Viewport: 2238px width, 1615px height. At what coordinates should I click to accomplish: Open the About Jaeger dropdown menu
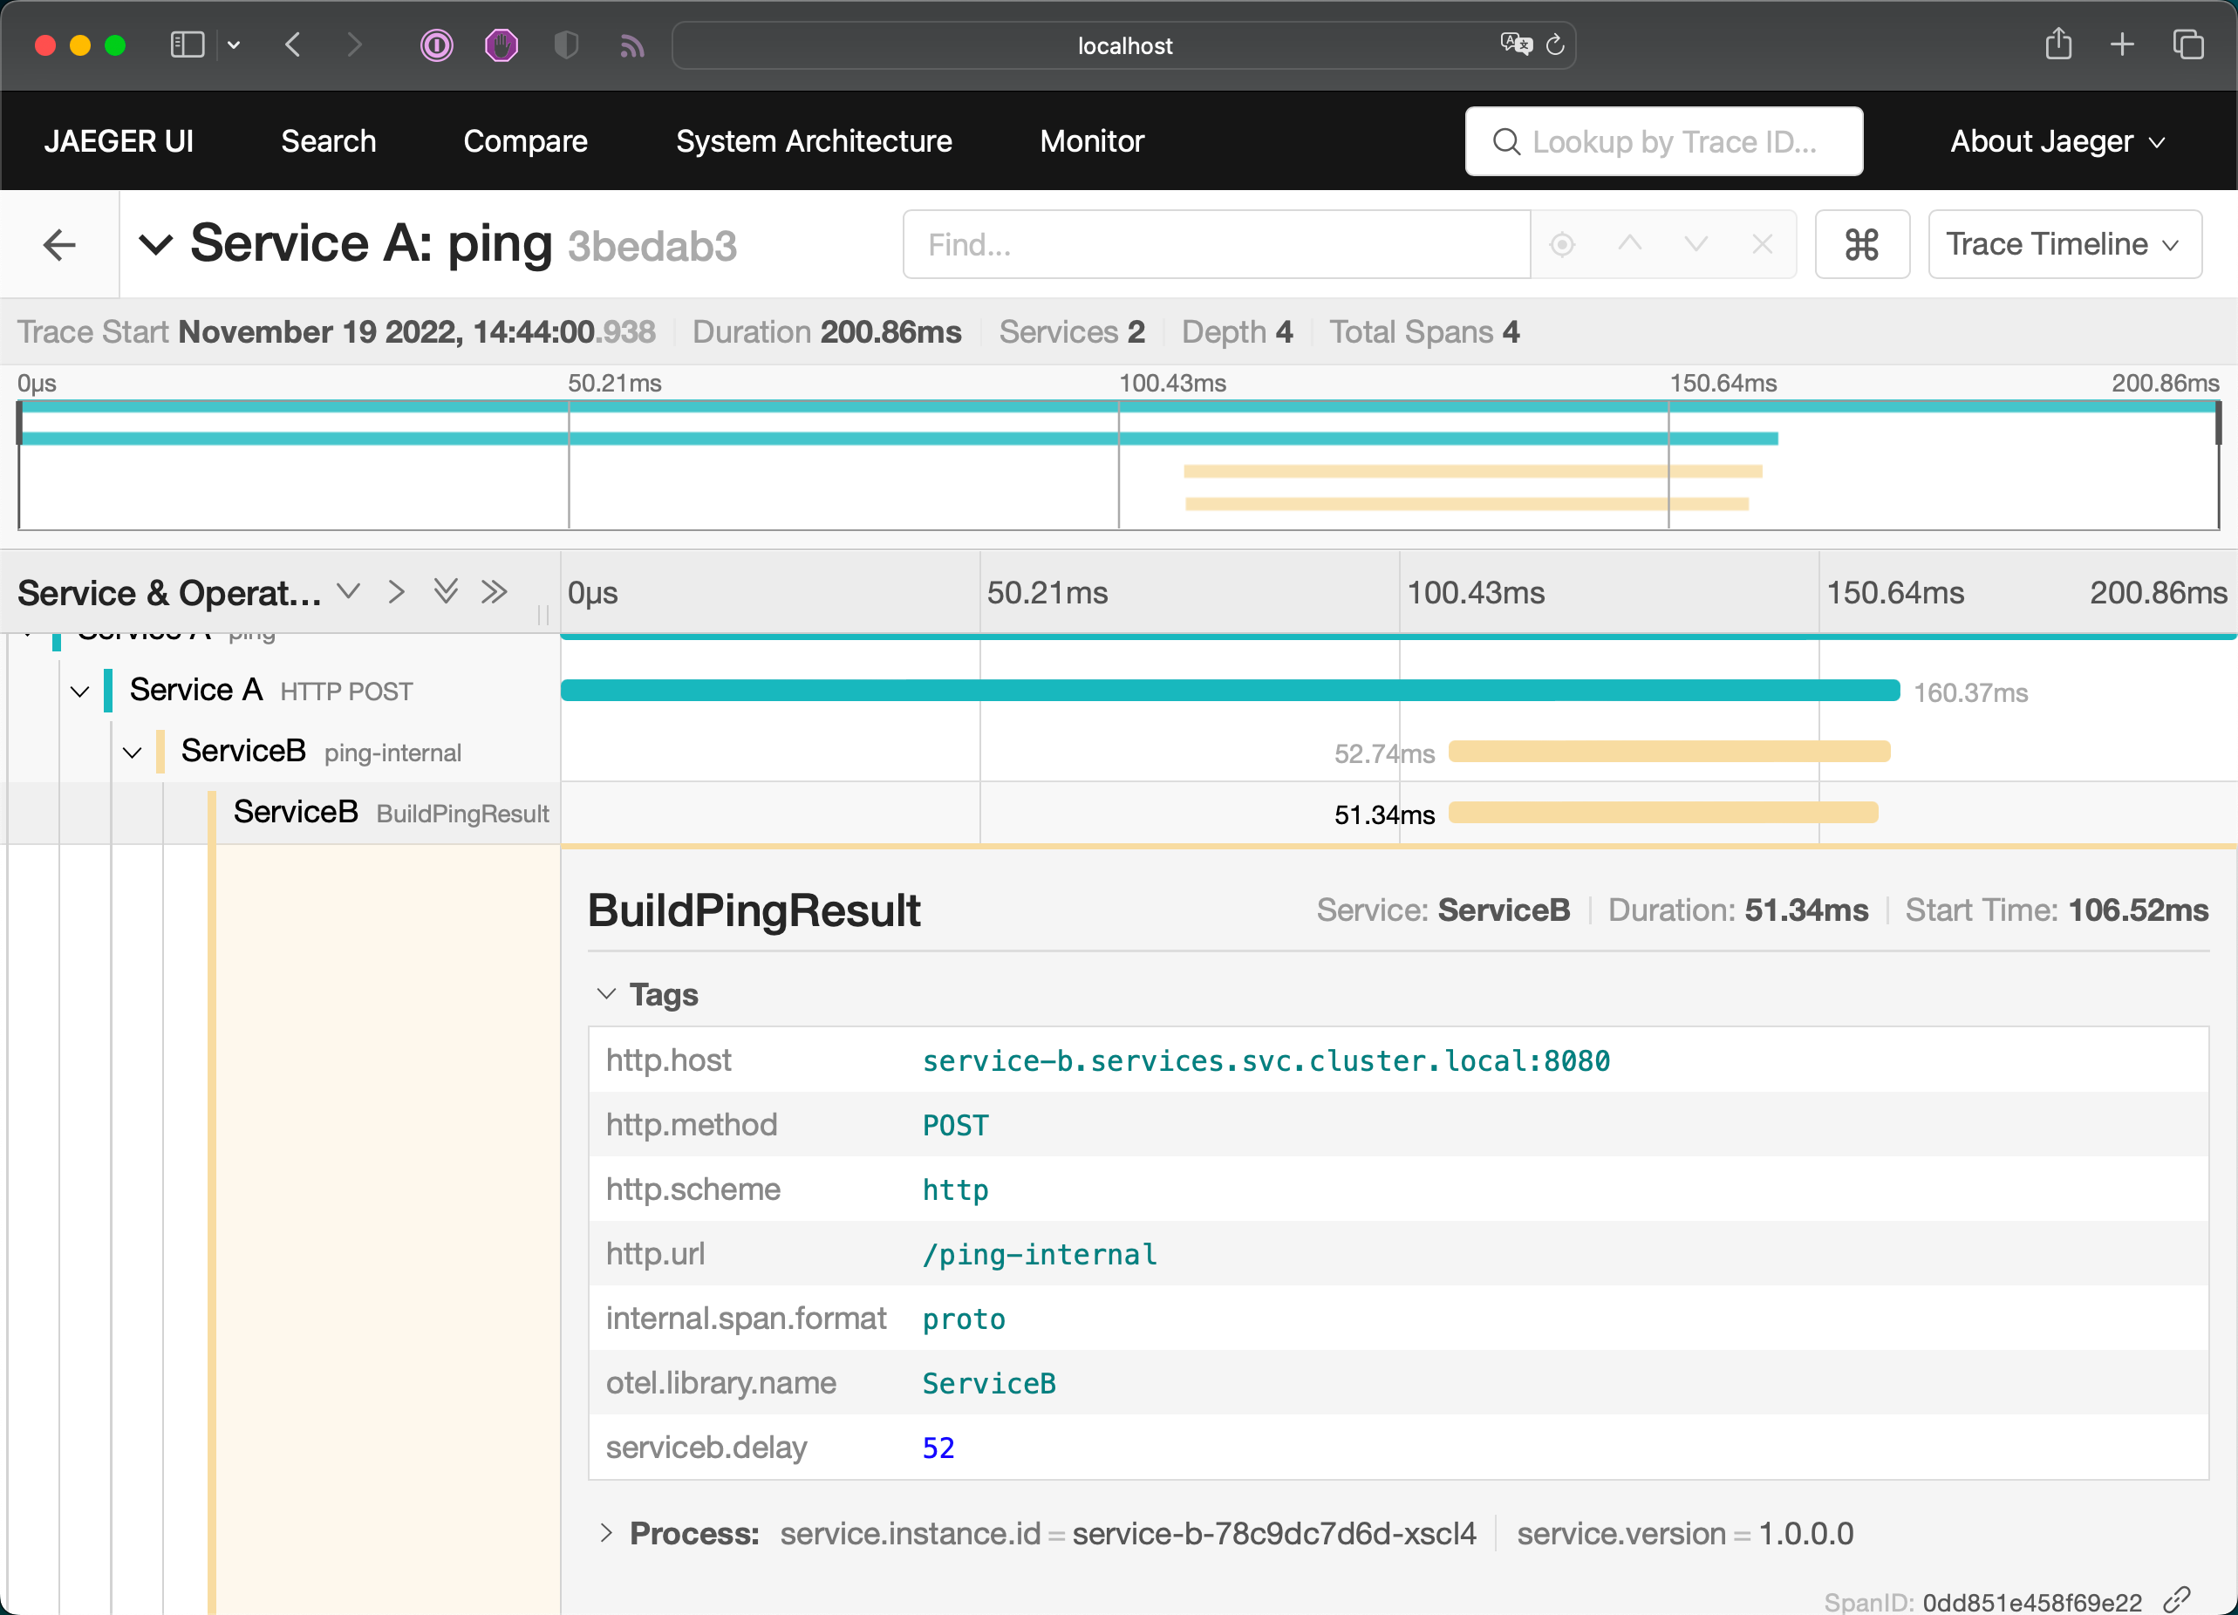[x=2057, y=141]
